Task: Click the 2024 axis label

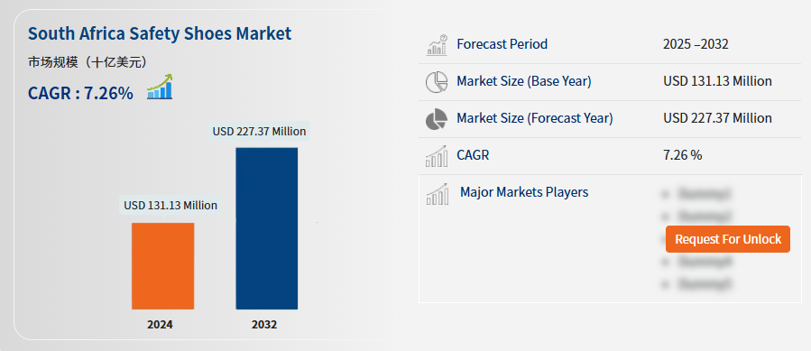Action: pyautogui.click(x=160, y=325)
